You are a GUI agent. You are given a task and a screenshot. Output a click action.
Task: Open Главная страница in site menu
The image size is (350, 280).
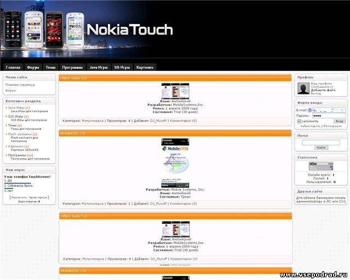(20, 85)
